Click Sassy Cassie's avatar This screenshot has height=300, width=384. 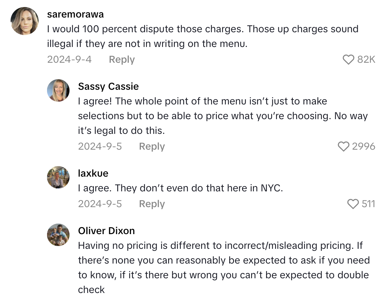[58, 90]
